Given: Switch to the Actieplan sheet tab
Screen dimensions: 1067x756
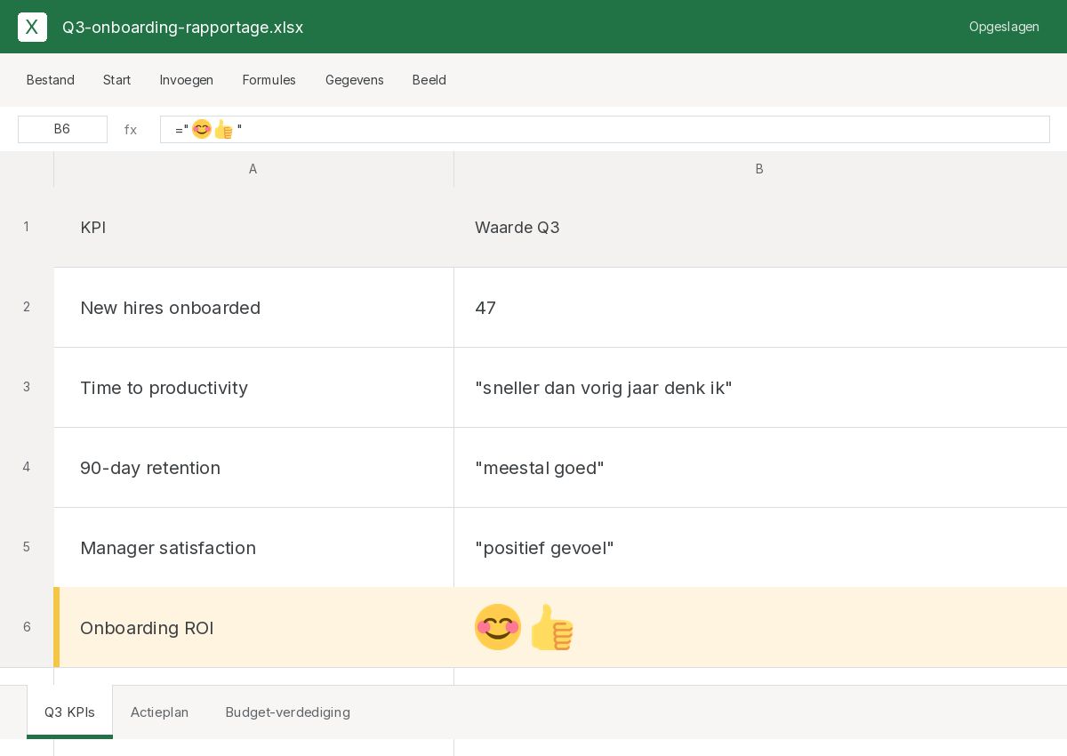Looking at the screenshot, I should coord(160,712).
